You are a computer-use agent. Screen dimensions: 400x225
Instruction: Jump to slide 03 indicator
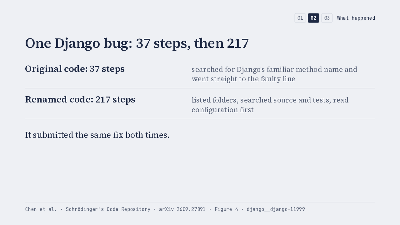coord(327,18)
